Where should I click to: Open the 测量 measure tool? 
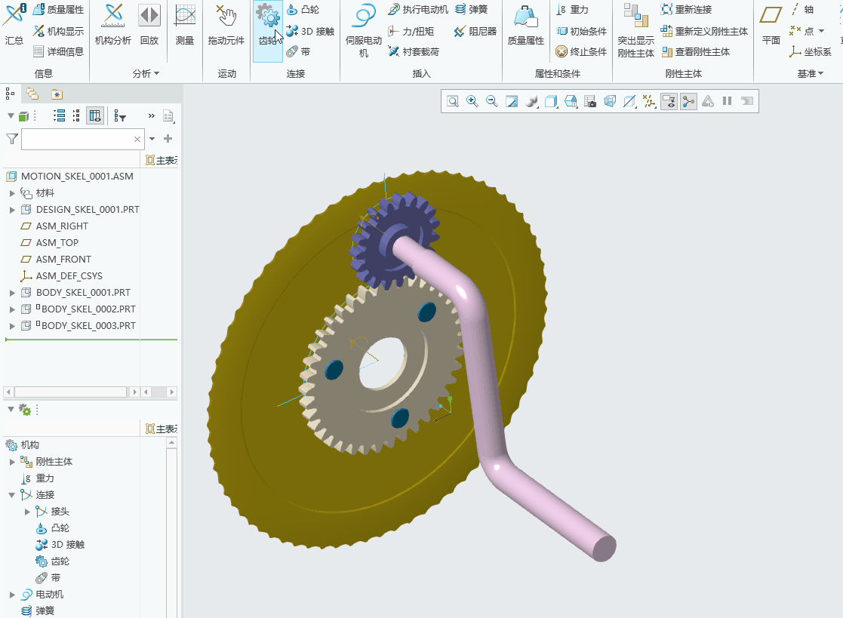[x=185, y=25]
